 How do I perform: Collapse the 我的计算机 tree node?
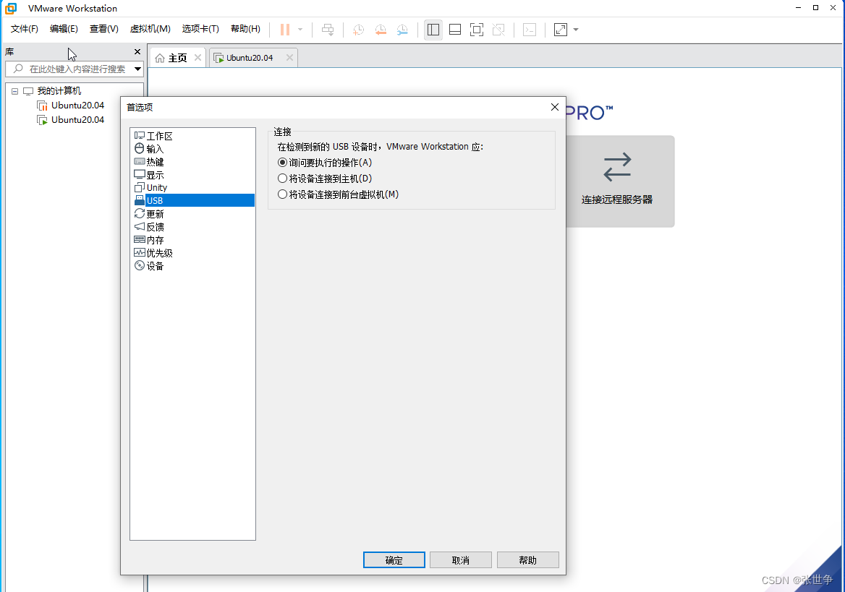(x=15, y=91)
